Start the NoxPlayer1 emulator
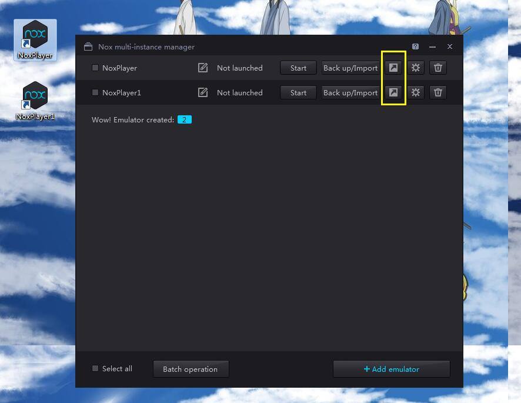521x403 pixels. click(298, 92)
